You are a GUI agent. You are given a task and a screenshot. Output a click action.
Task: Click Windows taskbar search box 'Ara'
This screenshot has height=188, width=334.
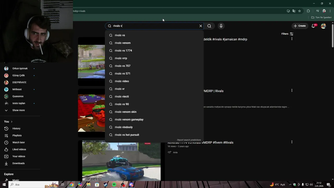[33, 185]
